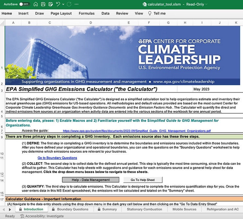Expand the Read-Only title dropdown chevron
The image size is (243, 219).
point(206,4)
